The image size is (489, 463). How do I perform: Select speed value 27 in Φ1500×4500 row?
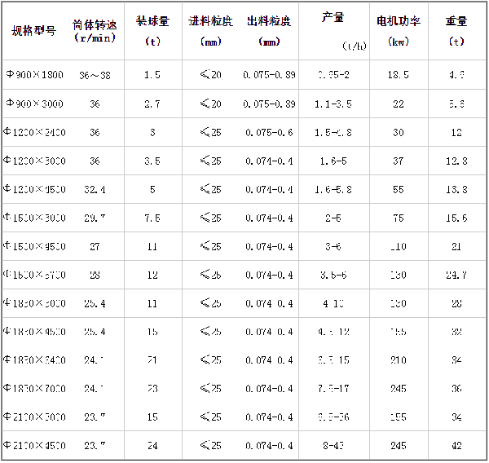[x=95, y=246]
